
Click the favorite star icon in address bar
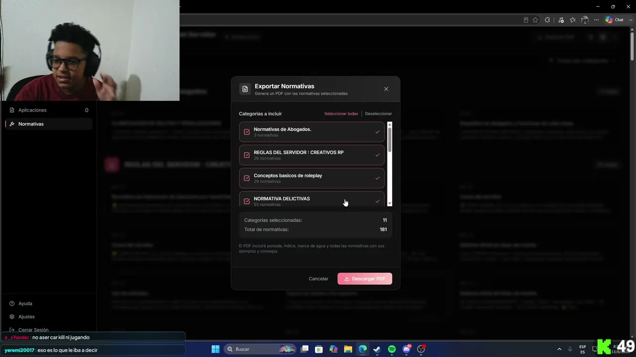click(535, 20)
